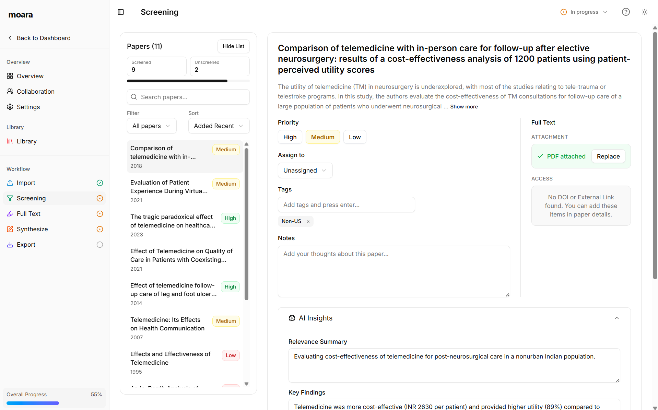This screenshot has height=410, width=658.
Task: Open the Library icon in sidebar
Action: (x=10, y=141)
